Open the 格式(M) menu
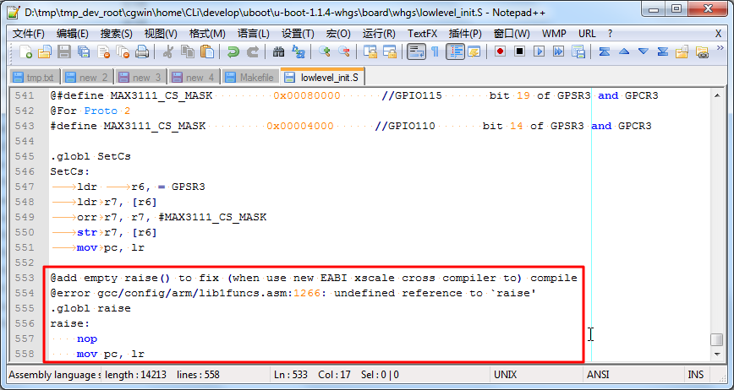 207,34
